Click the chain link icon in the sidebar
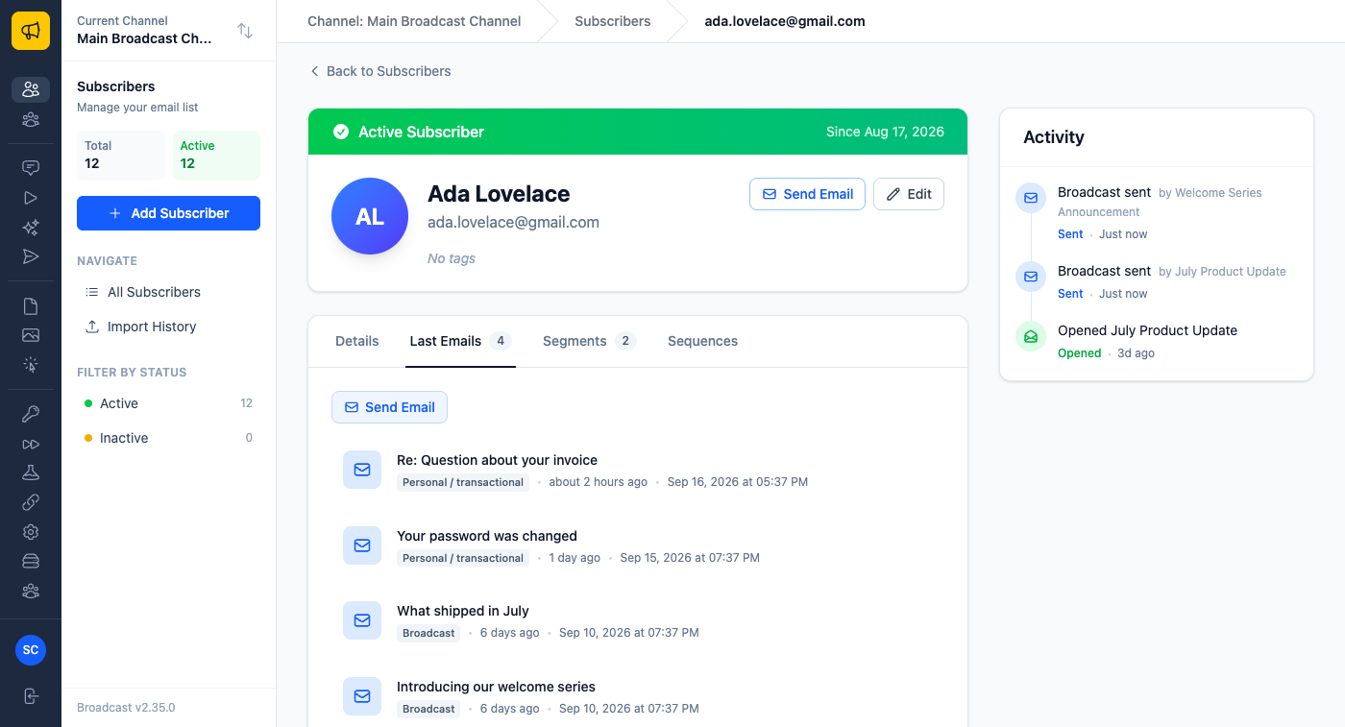Image resolution: width=1345 pixels, height=727 pixels. [x=31, y=502]
